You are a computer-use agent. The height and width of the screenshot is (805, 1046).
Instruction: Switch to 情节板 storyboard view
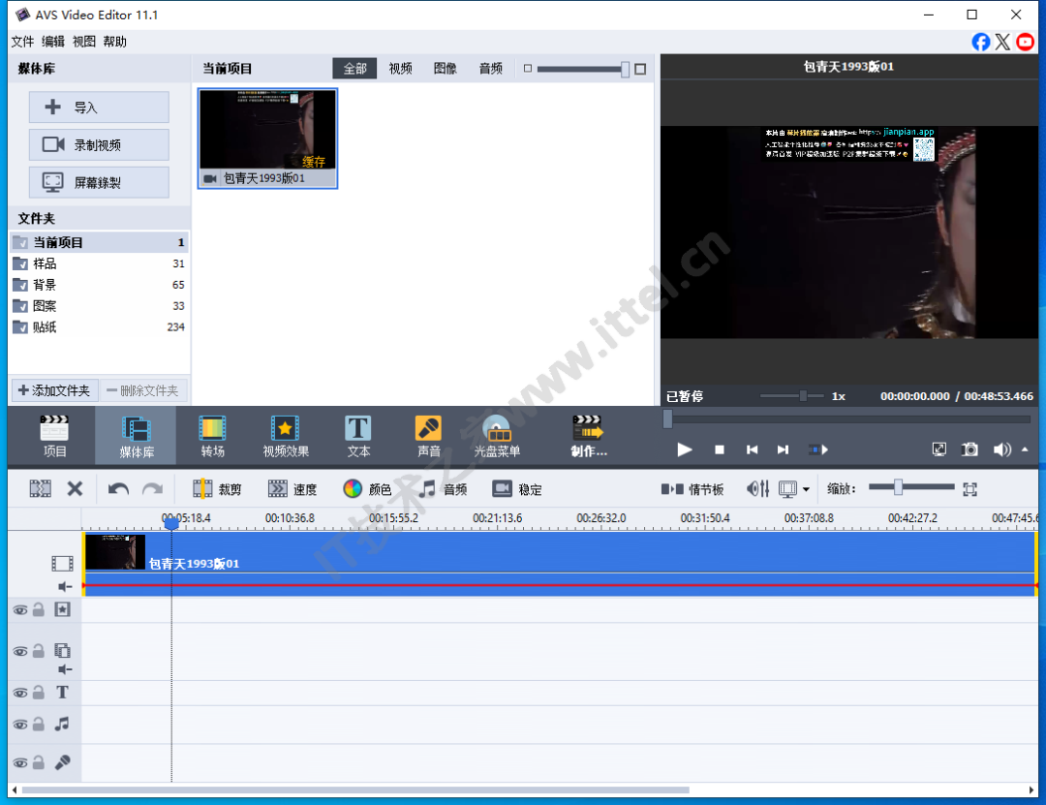point(692,489)
